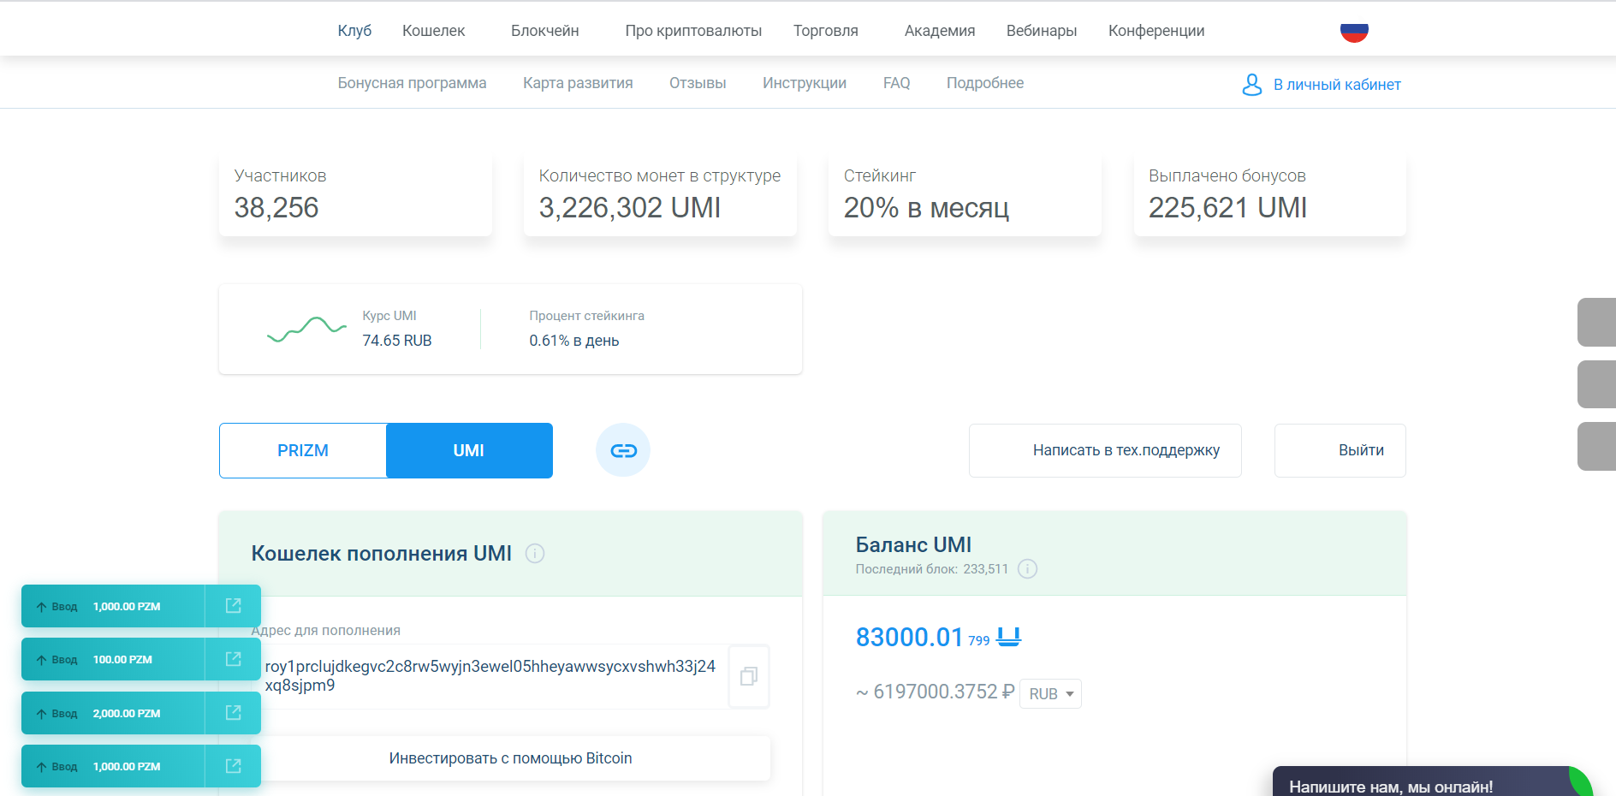This screenshot has height=796, width=1616.
Task: Click the ~ 6197000.3752 ₽ converted amount
Action: tap(936, 692)
